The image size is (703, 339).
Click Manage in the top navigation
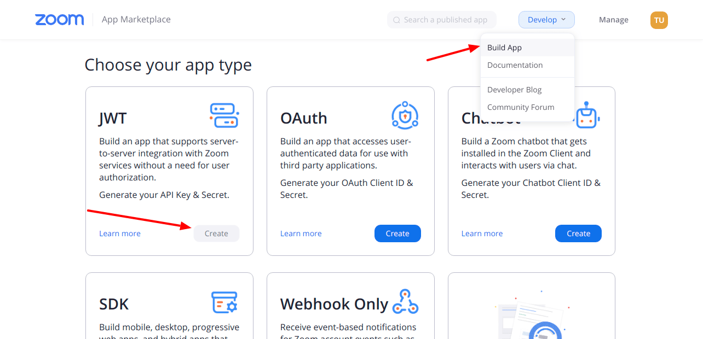click(613, 20)
